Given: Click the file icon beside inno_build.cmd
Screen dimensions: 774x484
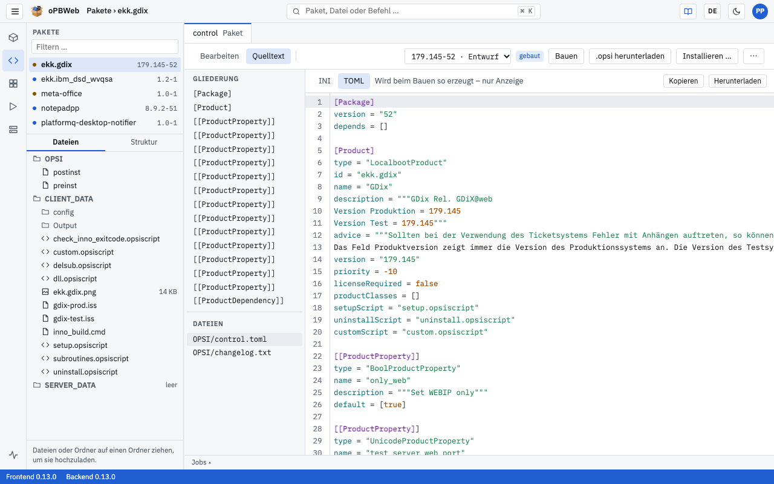Looking at the screenshot, I should pyautogui.click(x=45, y=332).
